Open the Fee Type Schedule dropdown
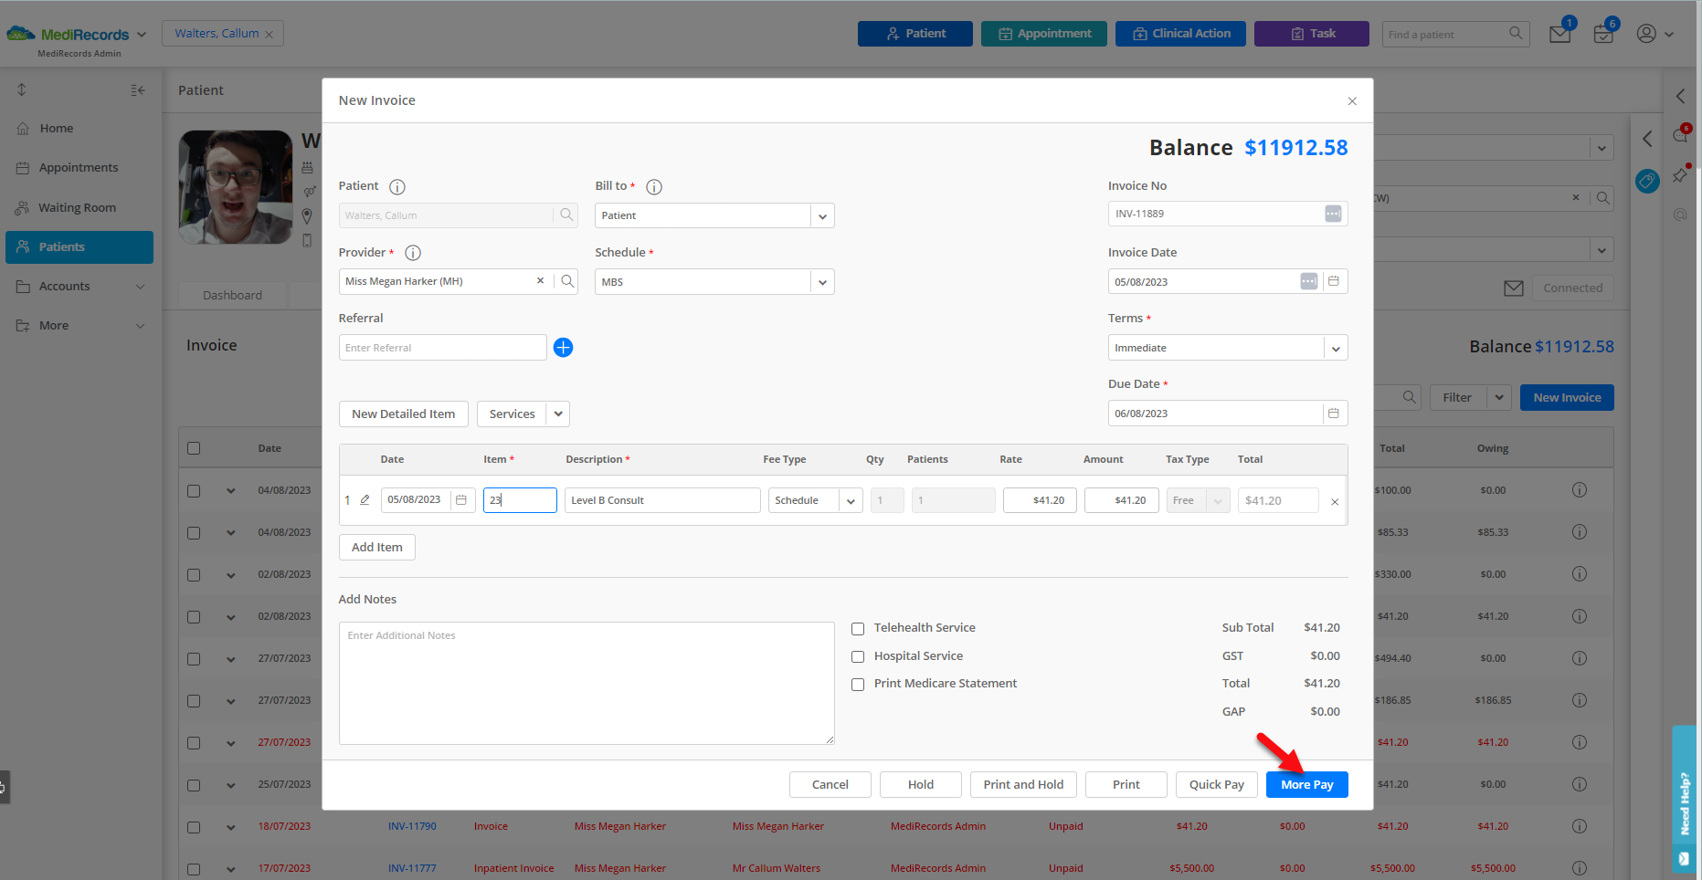Viewport: 1702px width, 880px height. click(x=851, y=501)
